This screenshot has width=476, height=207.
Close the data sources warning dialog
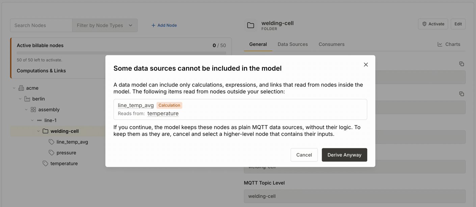pyautogui.click(x=366, y=65)
